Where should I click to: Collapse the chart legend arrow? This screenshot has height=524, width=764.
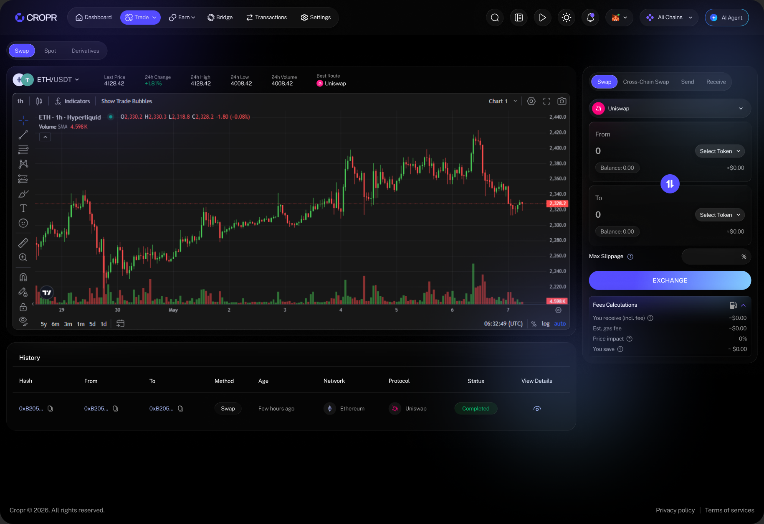coord(45,137)
